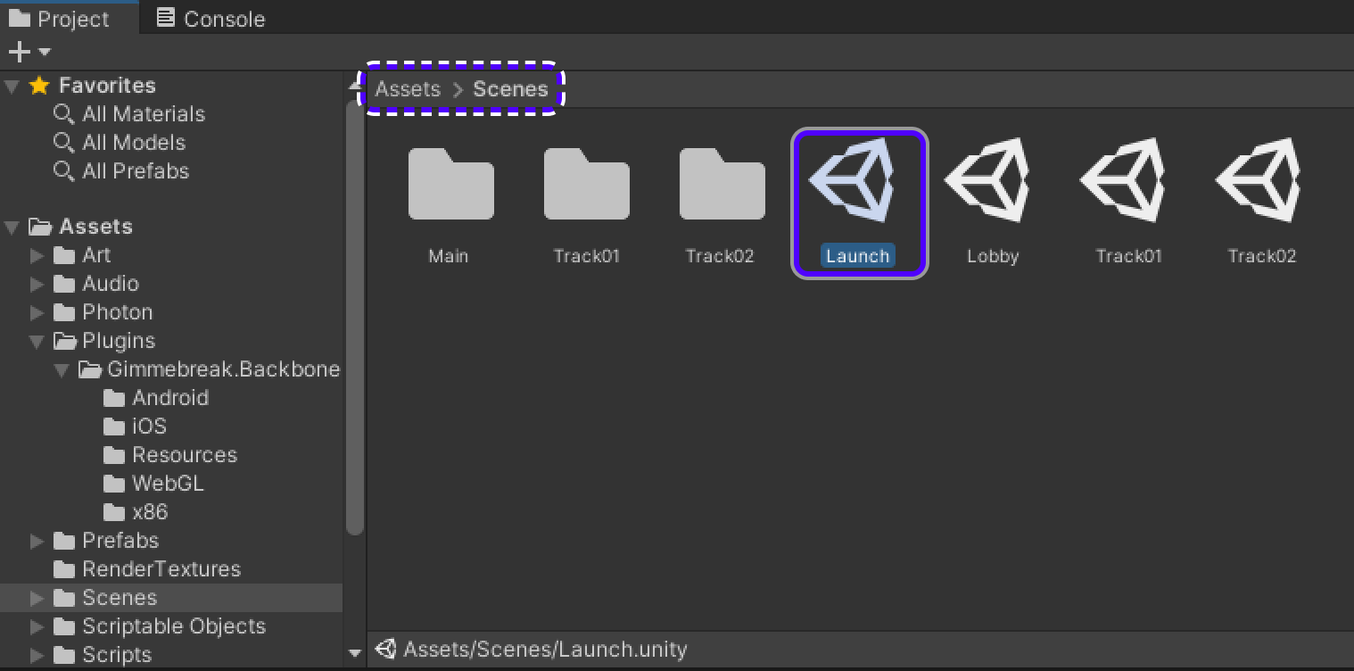
Task: Select the Art folder in tree
Action: coord(82,255)
